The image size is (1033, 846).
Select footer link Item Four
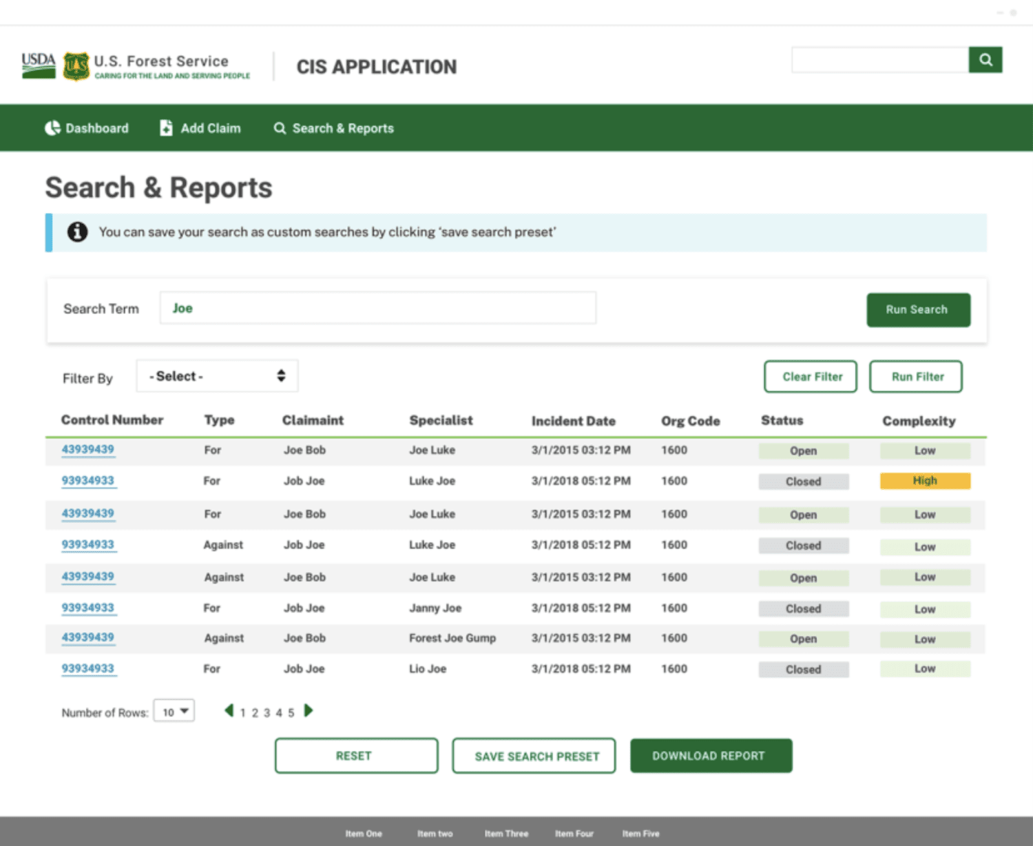pos(574,834)
